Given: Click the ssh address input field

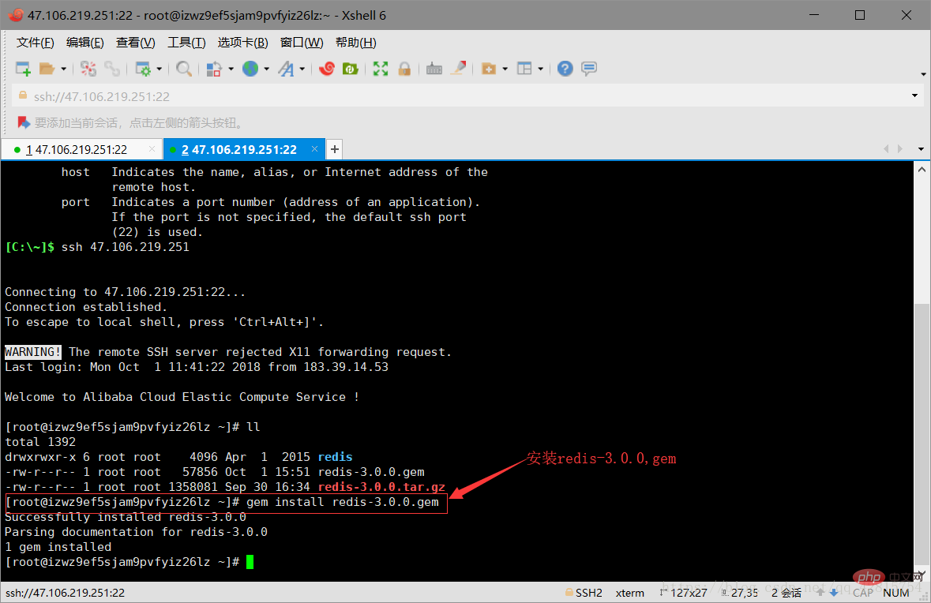Looking at the screenshot, I should click(463, 96).
